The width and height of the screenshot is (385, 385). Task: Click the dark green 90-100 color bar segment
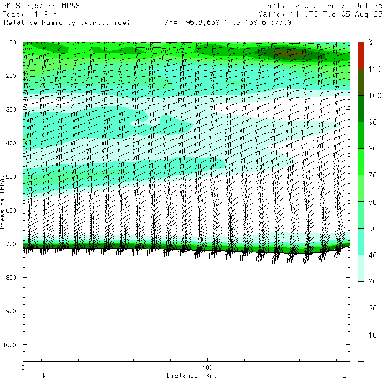click(361, 109)
